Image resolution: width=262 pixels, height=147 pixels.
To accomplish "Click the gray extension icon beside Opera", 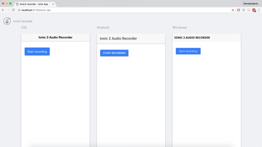I will [244, 10].
